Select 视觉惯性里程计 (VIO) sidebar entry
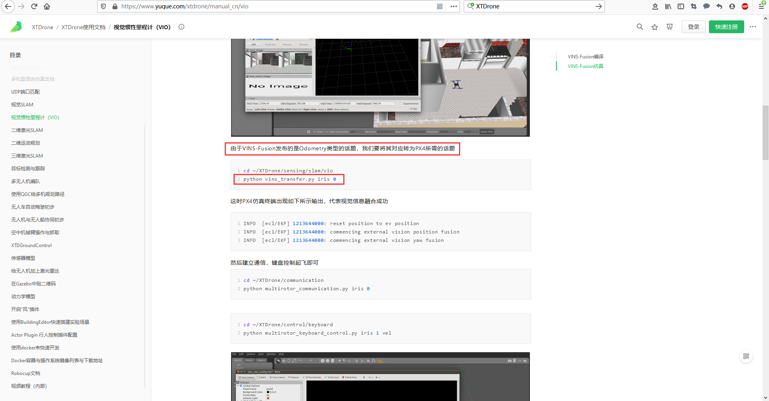The width and height of the screenshot is (769, 401). point(35,118)
